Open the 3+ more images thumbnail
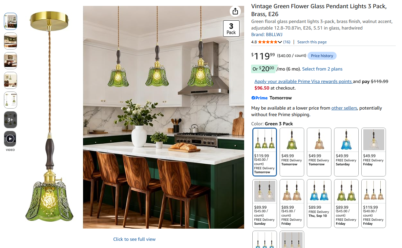Screen dimensions: 402x248 pos(11,120)
